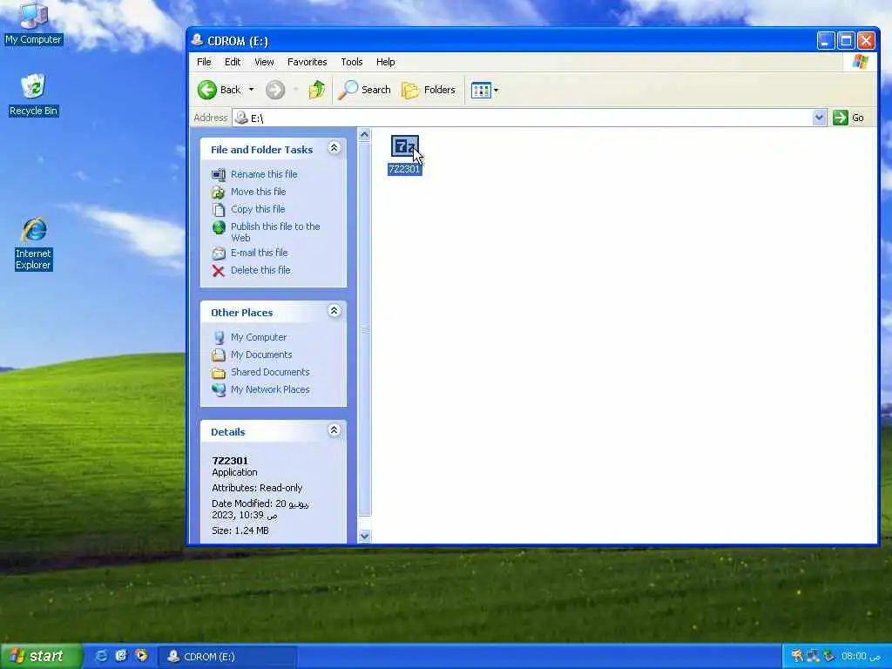The height and width of the screenshot is (669, 892).
Task: Launch Windows Media Player from Quick Launch
Action: tap(141, 656)
